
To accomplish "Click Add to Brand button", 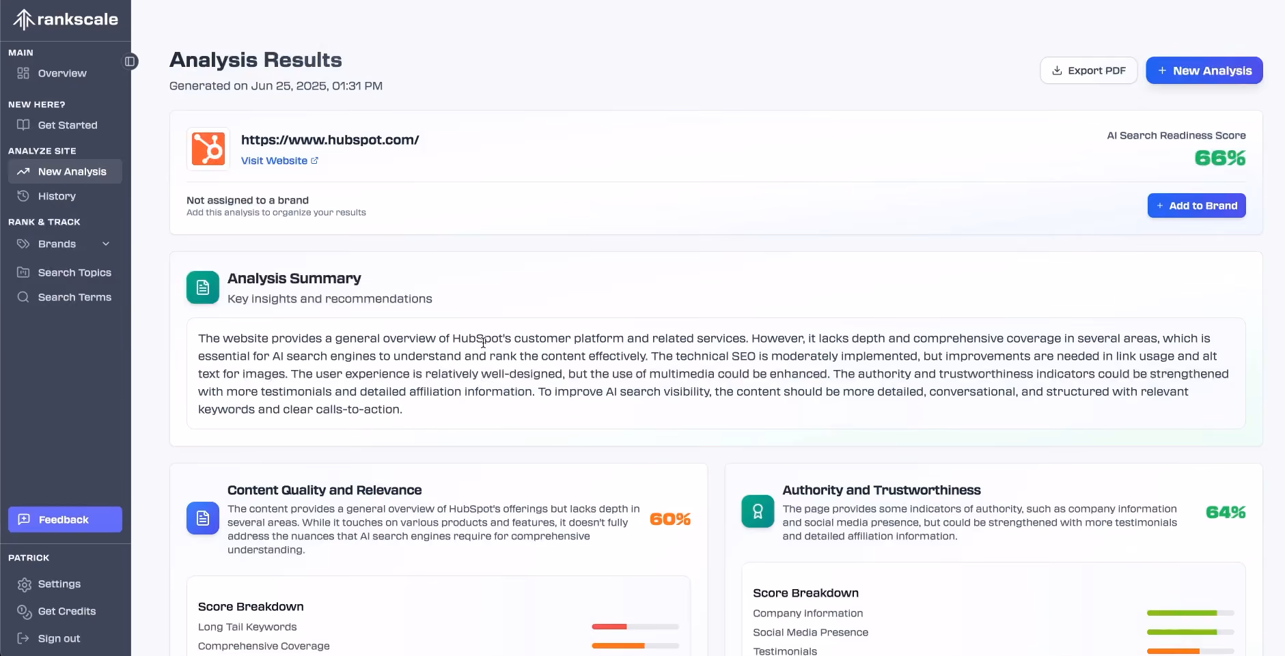I will (x=1196, y=205).
